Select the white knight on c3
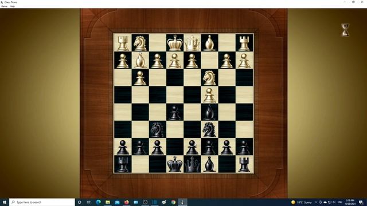367x206 pixels. 209,78
